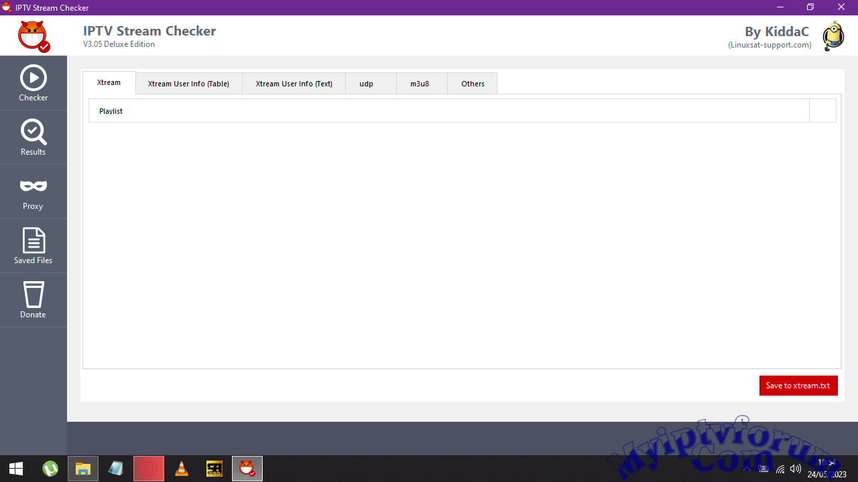Click the volume icon in the system tray
The image size is (858, 482).
click(x=795, y=469)
